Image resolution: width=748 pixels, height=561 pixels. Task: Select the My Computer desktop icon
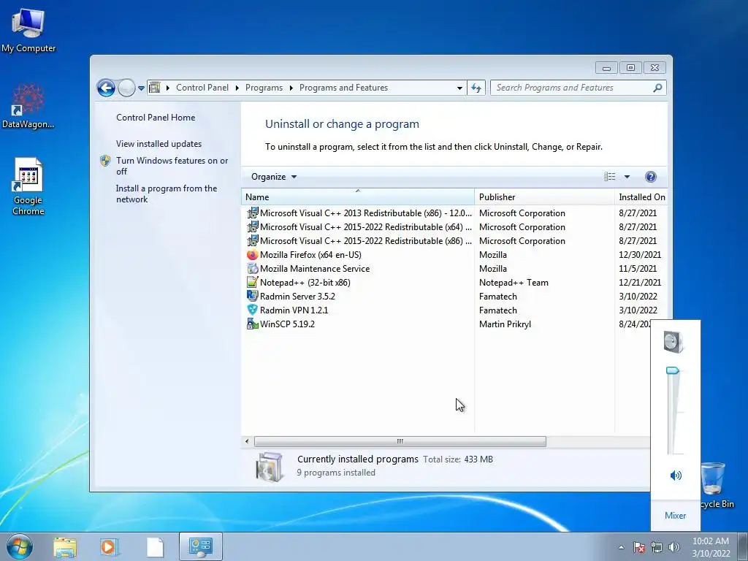coord(28,30)
